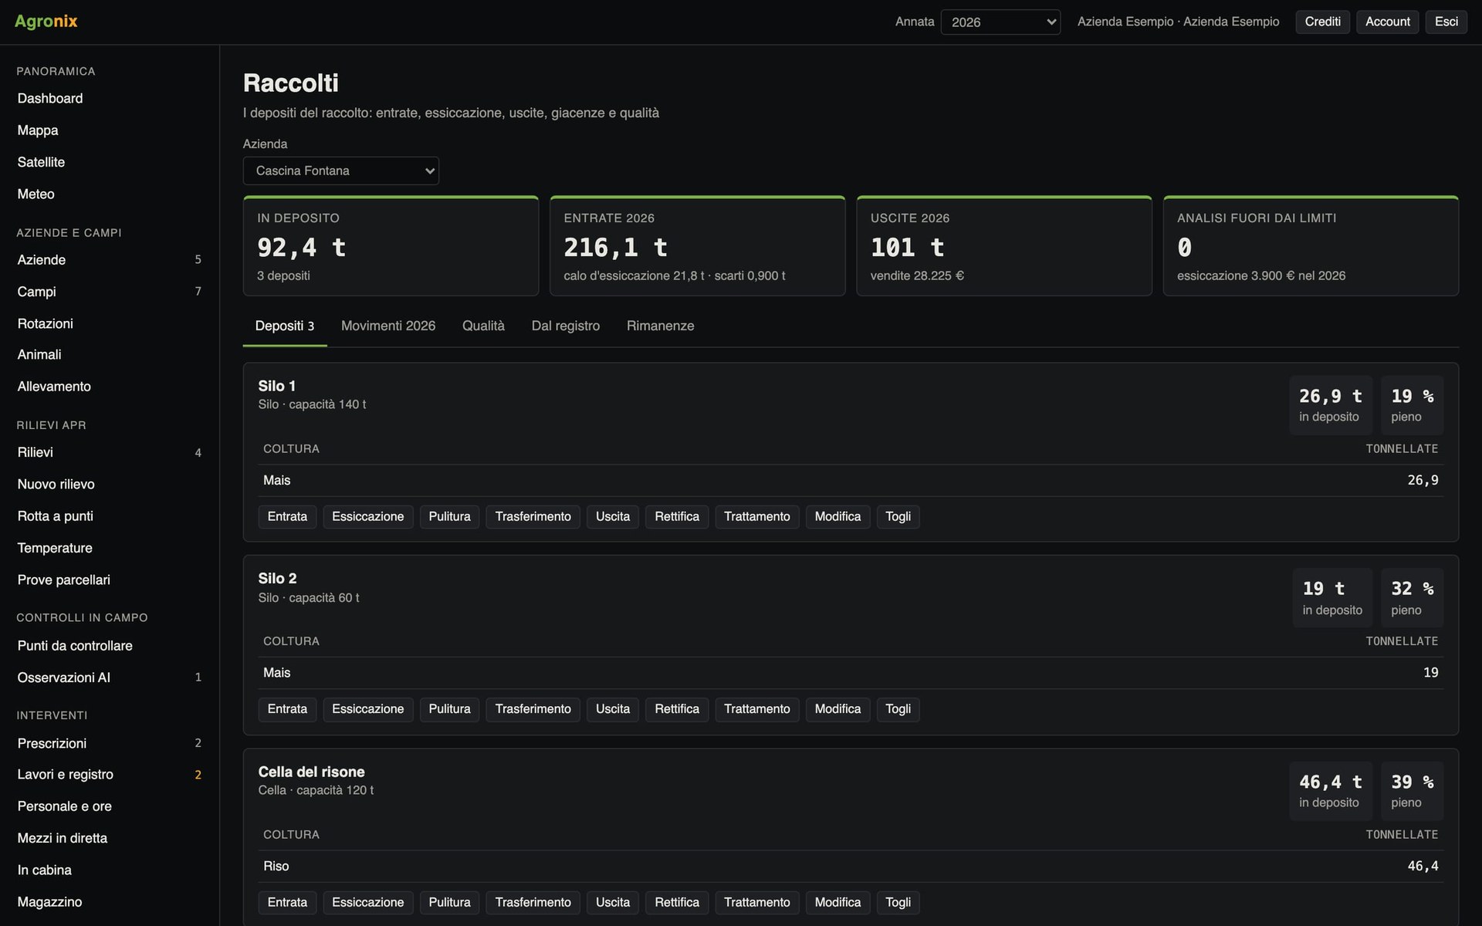Click Modifica for Silo 2

(837, 709)
